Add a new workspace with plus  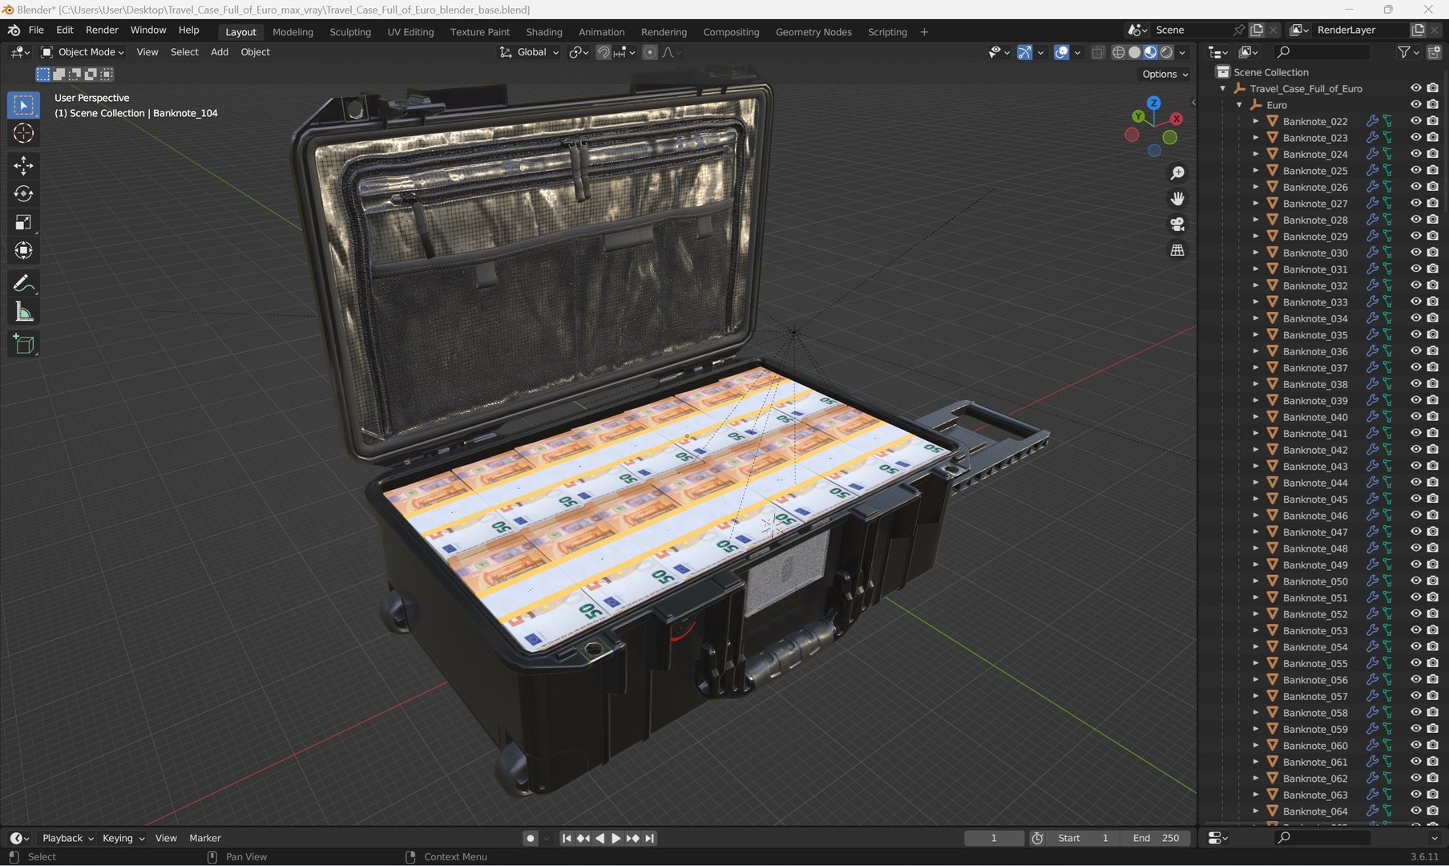(924, 32)
